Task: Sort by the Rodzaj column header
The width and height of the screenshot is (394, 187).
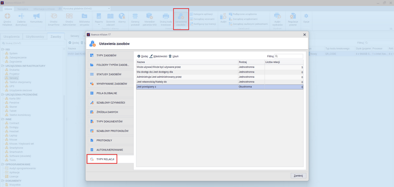Action: (251, 62)
